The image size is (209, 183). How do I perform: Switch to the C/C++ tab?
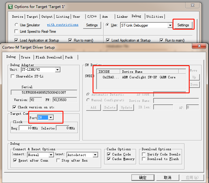[x=93, y=17]
